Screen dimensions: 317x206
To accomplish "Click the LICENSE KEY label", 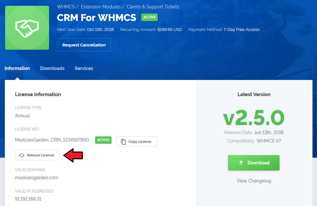I will 27,129.
